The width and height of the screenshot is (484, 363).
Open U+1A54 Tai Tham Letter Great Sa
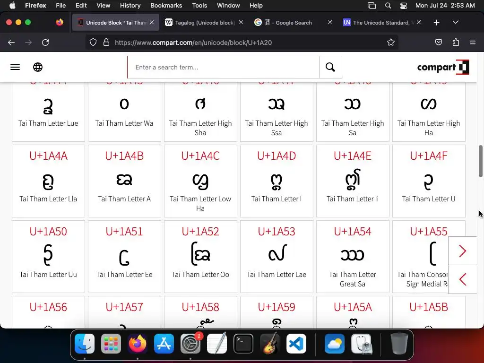pyautogui.click(x=353, y=257)
